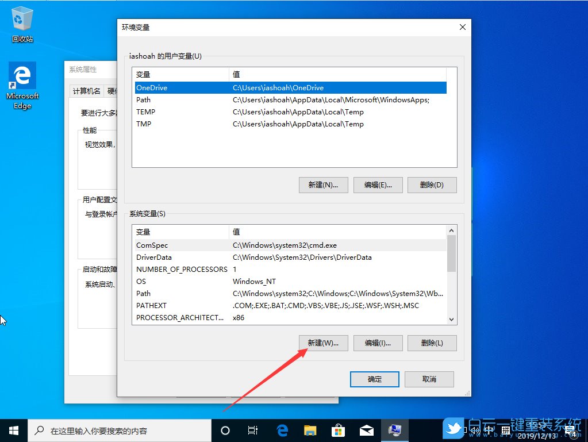Open Microsoft Edge from the taskbar
This screenshot has width=588, height=442.
(282, 430)
